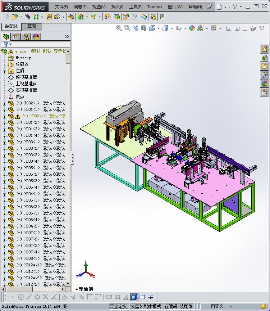Open the ConfigurationManager tab icon
This screenshot has height=311, width=270.
tap(26, 37)
